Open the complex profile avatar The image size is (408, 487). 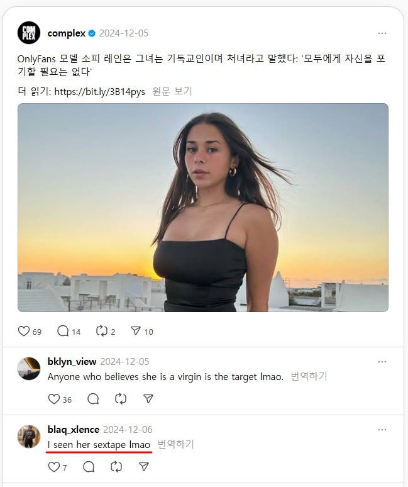[x=29, y=33]
